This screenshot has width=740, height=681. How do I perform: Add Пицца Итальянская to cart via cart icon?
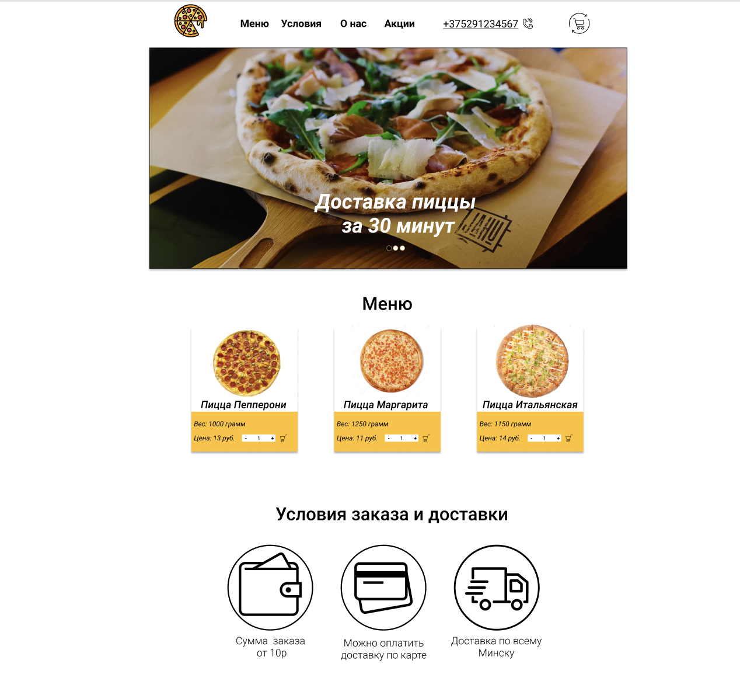tap(569, 438)
